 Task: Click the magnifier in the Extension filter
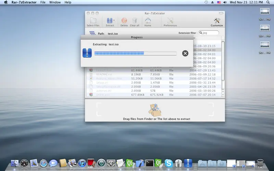(201, 33)
